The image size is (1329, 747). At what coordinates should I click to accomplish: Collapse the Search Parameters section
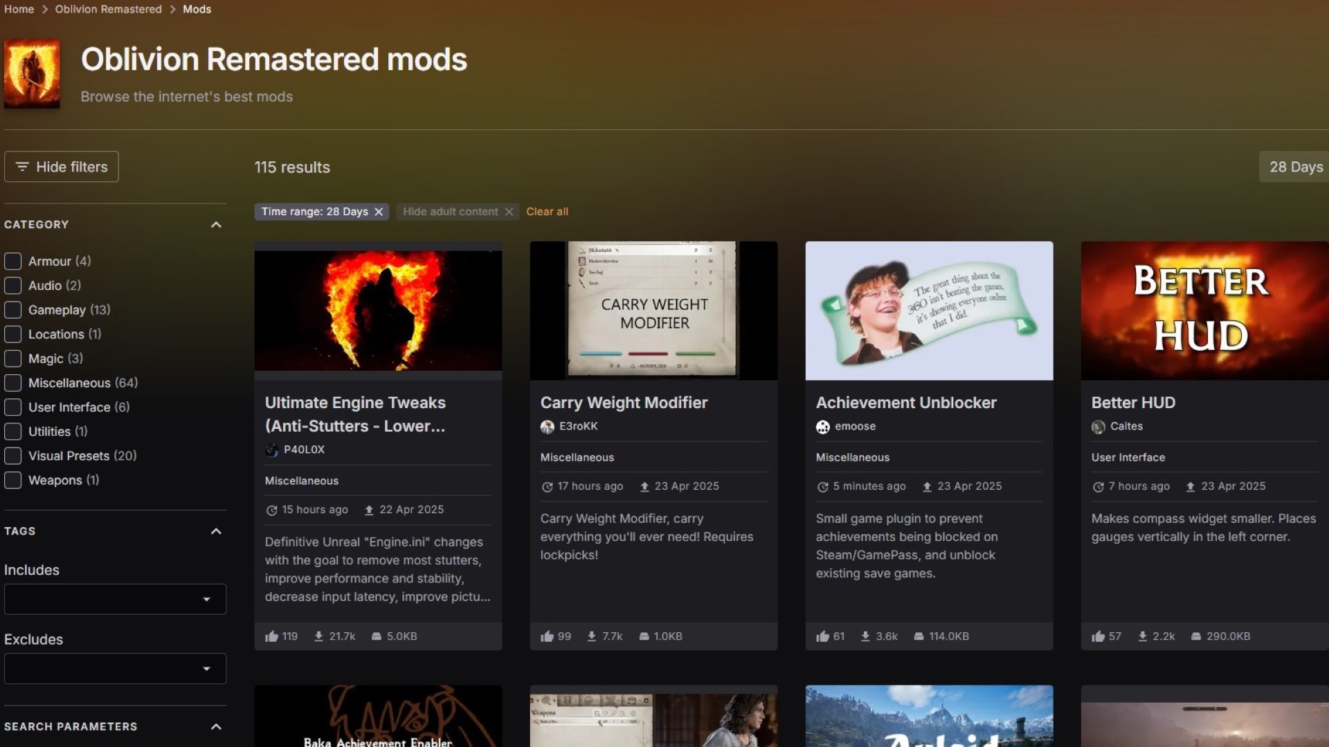(x=216, y=727)
